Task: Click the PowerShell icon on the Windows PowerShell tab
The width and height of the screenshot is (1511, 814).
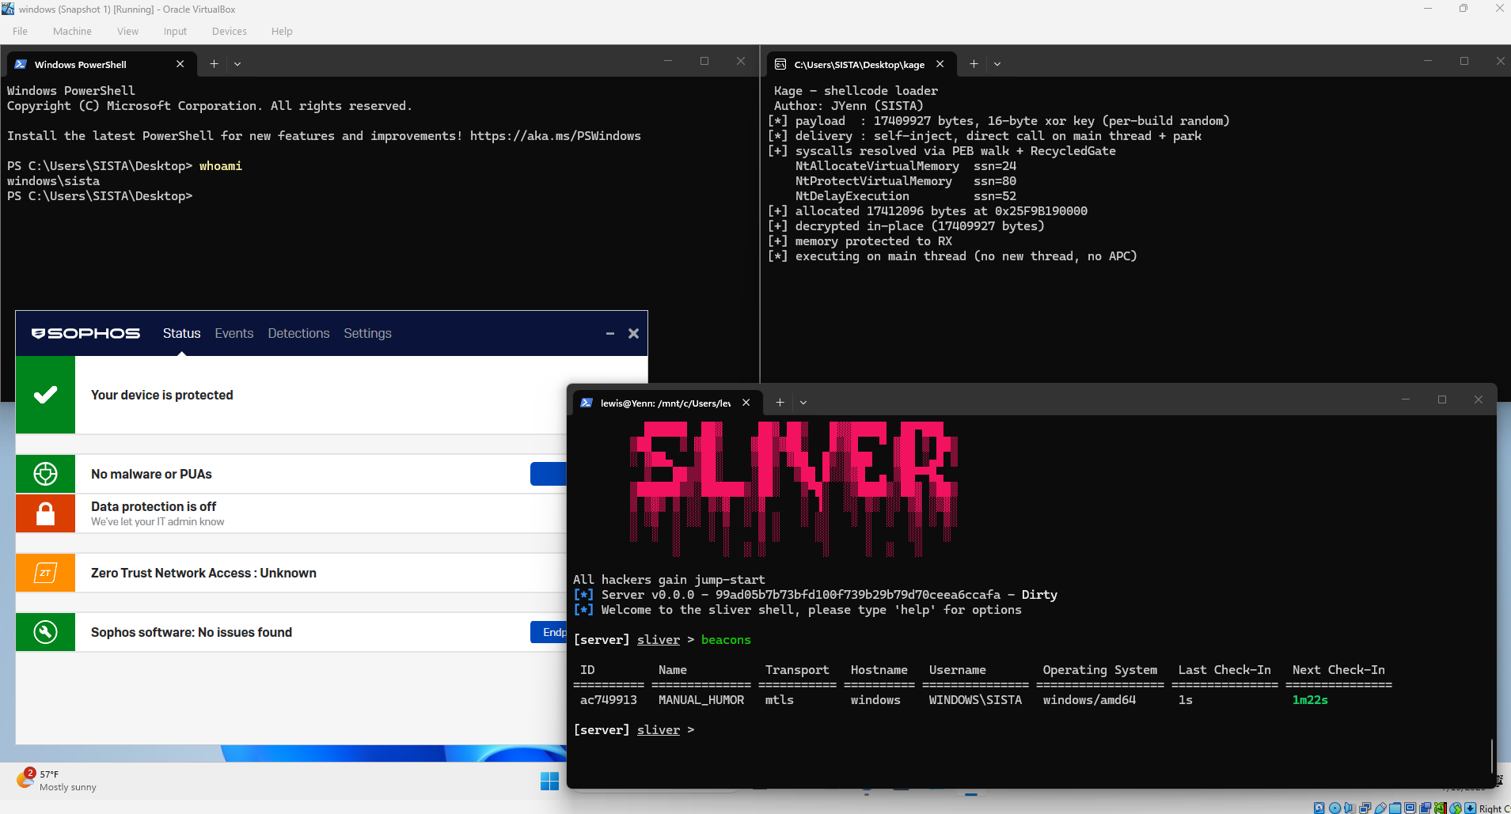Action: (x=21, y=64)
